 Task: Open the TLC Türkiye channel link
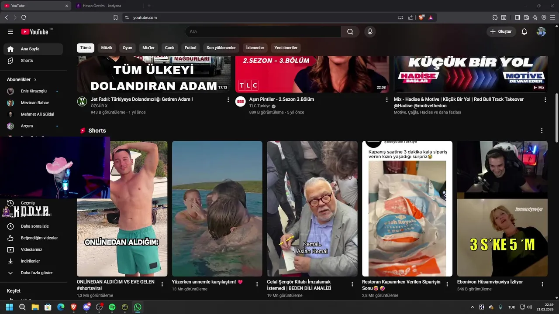pyautogui.click(x=260, y=106)
